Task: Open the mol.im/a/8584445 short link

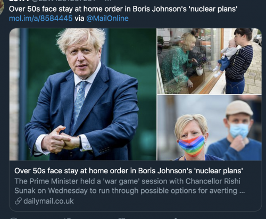Action: coord(40,18)
